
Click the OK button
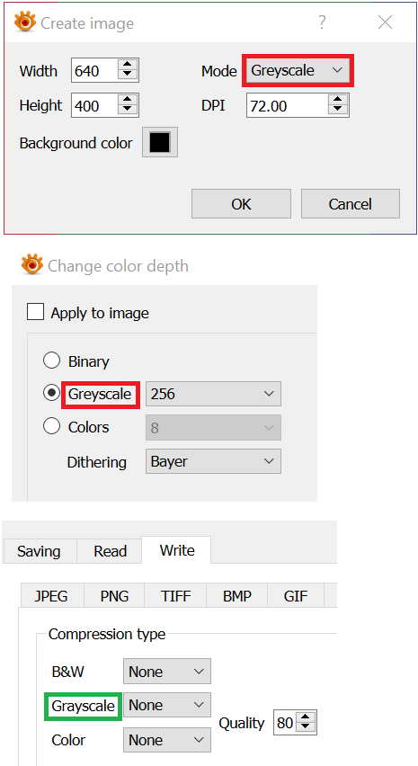[x=241, y=204]
